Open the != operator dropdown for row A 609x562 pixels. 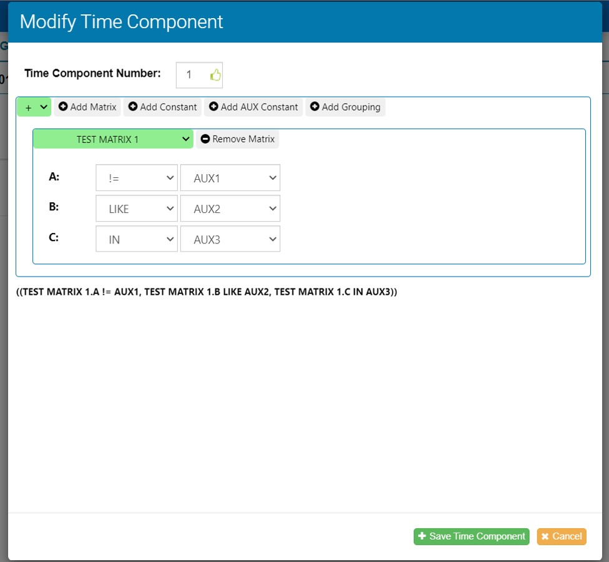click(x=136, y=177)
